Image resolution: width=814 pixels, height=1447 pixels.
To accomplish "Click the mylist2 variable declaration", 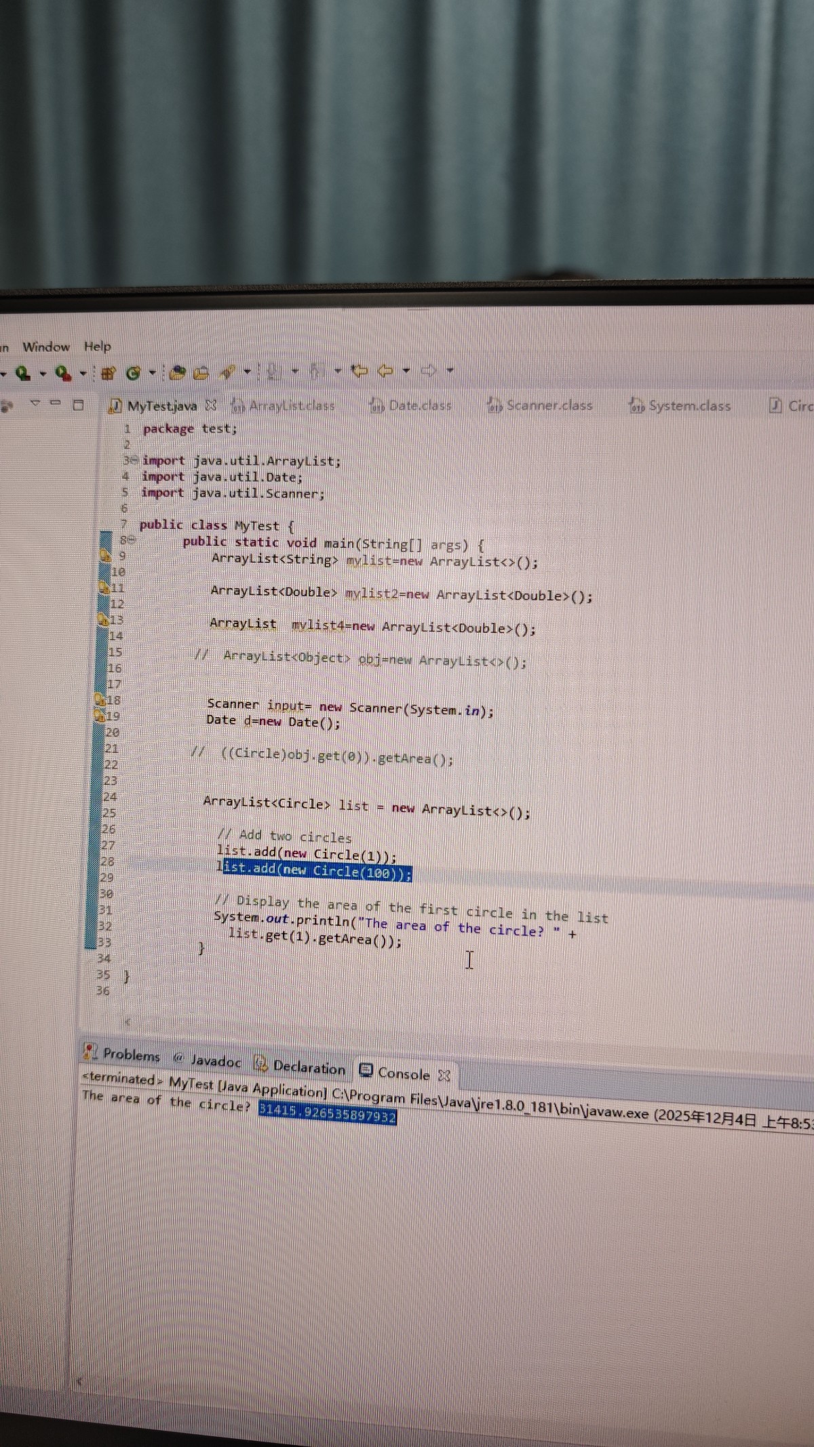I will (402, 594).
